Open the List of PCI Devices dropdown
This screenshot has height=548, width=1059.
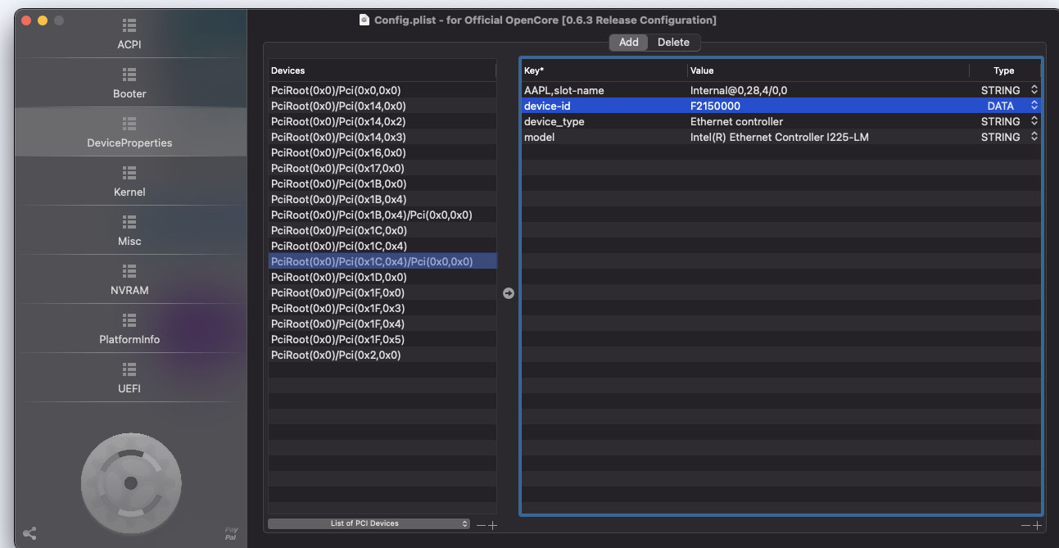(369, 523)
